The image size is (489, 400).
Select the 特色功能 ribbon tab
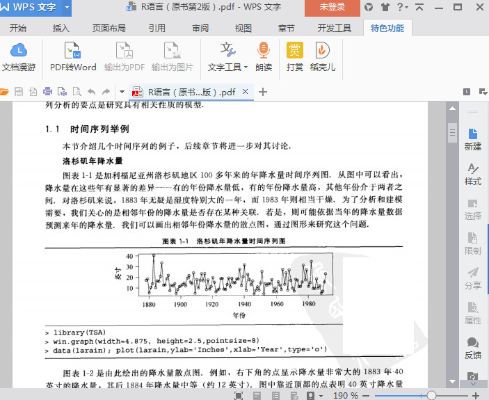(x=387, y=28)
